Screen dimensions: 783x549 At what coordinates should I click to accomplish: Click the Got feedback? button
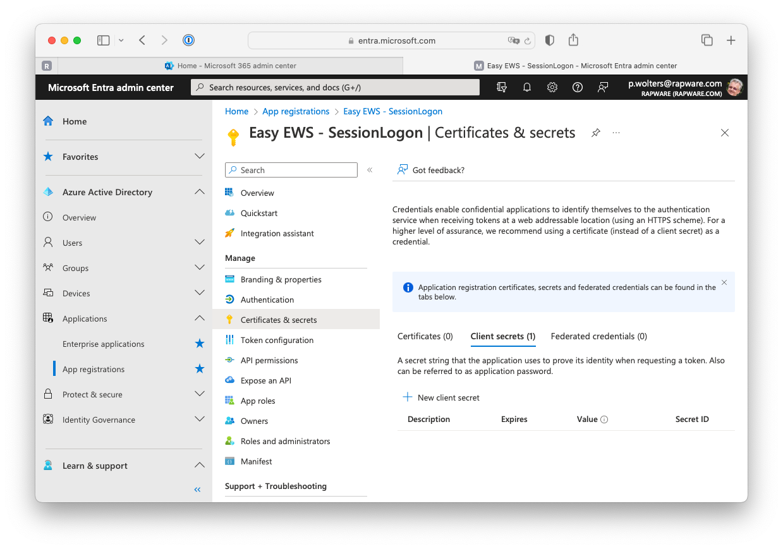431,170
